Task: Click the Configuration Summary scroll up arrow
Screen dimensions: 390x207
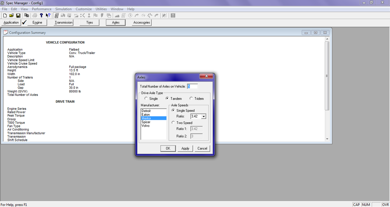Action: (x=327, y=39)
